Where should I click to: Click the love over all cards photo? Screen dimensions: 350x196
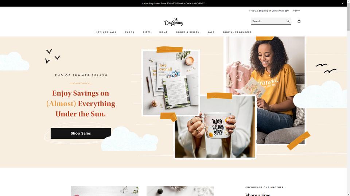[x=171, y=83]
